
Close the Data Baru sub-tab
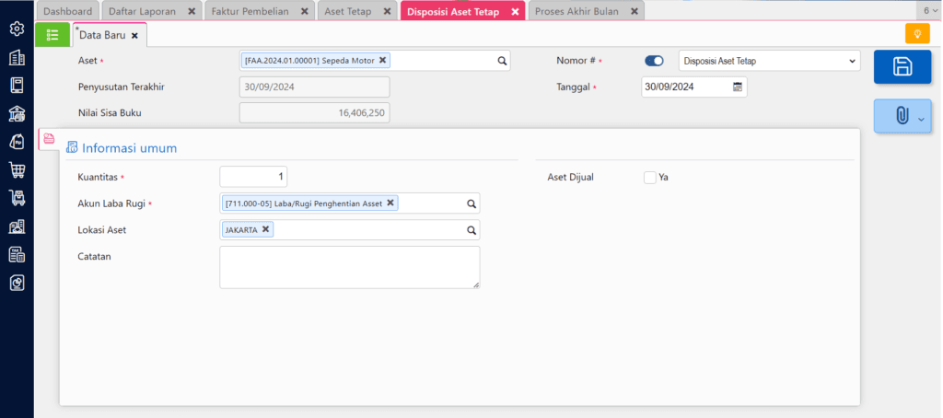[134, 35]
